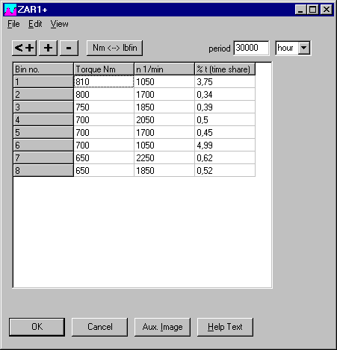Select the time share cell 4,99
Image resolution: width=337 pixels, height=350 pixels.
[x=225, y=145]
